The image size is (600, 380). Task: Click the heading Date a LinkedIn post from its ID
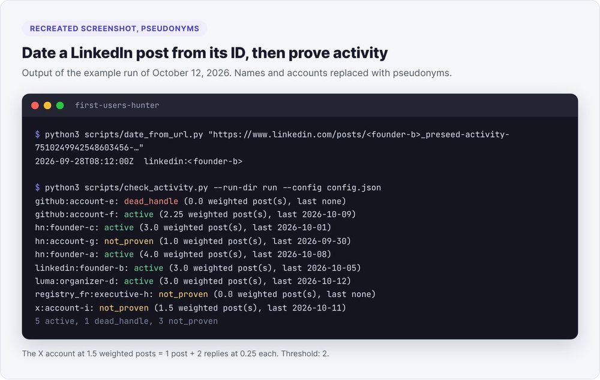point(205,53)
